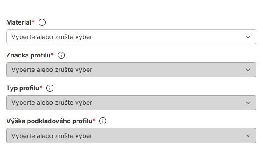Click the Značka profilu field label

click(x=28, y=55)
